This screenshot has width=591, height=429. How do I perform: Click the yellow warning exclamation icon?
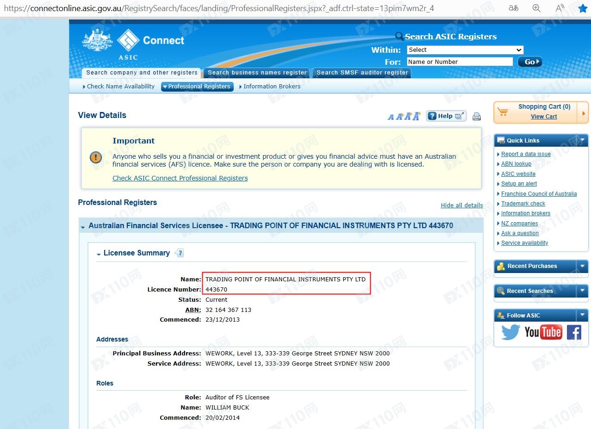(x=96, y=157)
